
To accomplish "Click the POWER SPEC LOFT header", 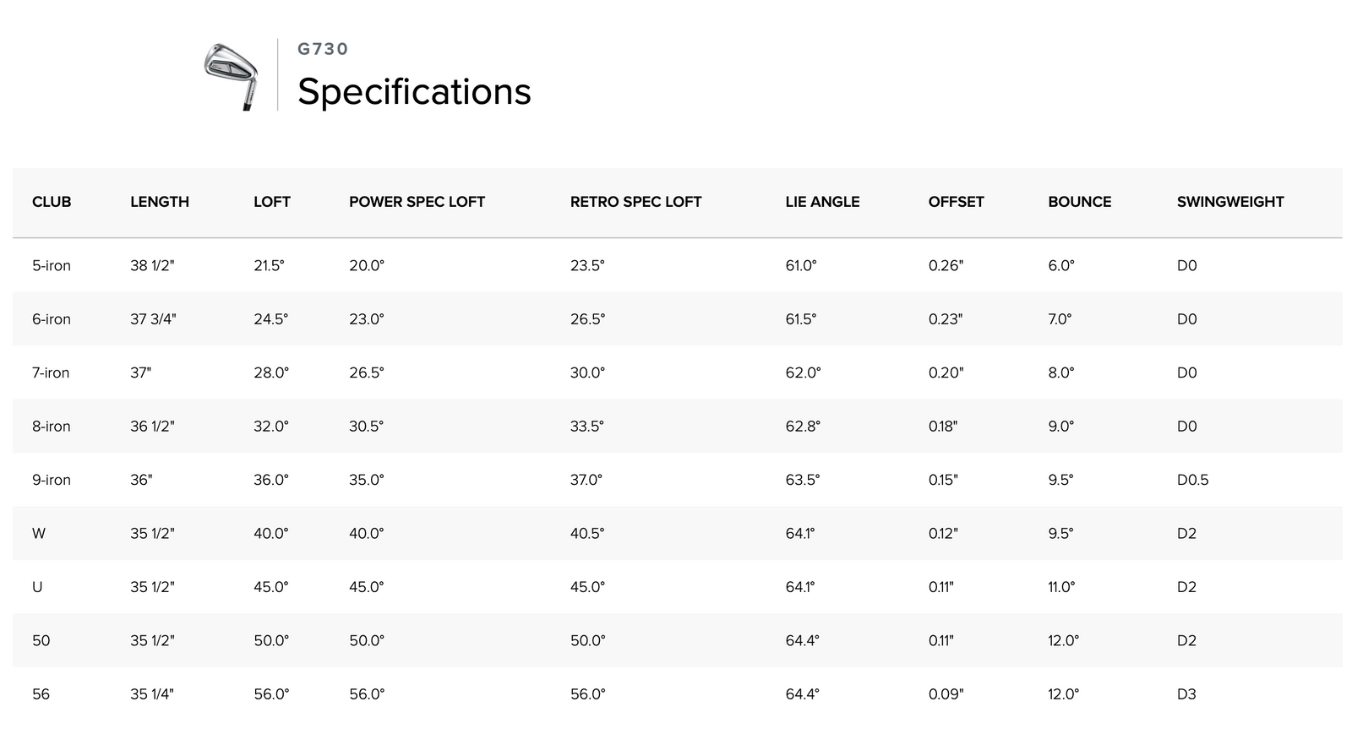I will pyautogui.click(x=417, y=202).
